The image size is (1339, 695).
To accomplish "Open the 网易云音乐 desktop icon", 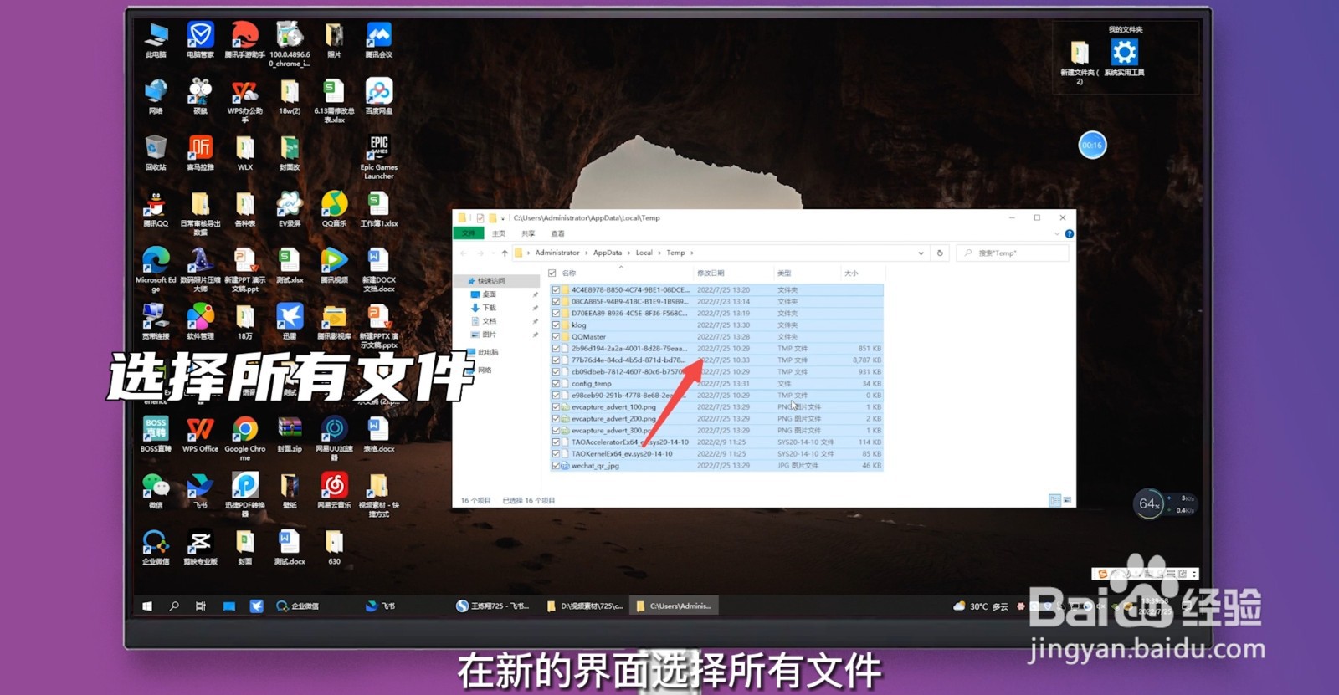I will 334,490.
